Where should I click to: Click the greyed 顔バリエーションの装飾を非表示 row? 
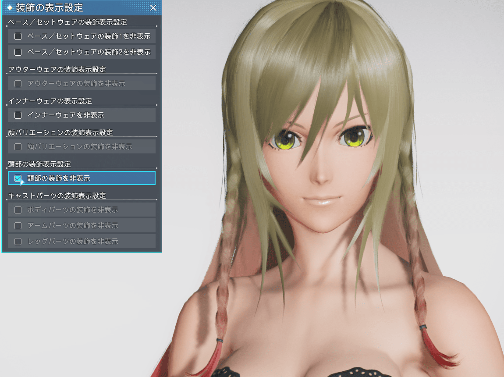tap(82, 146)
